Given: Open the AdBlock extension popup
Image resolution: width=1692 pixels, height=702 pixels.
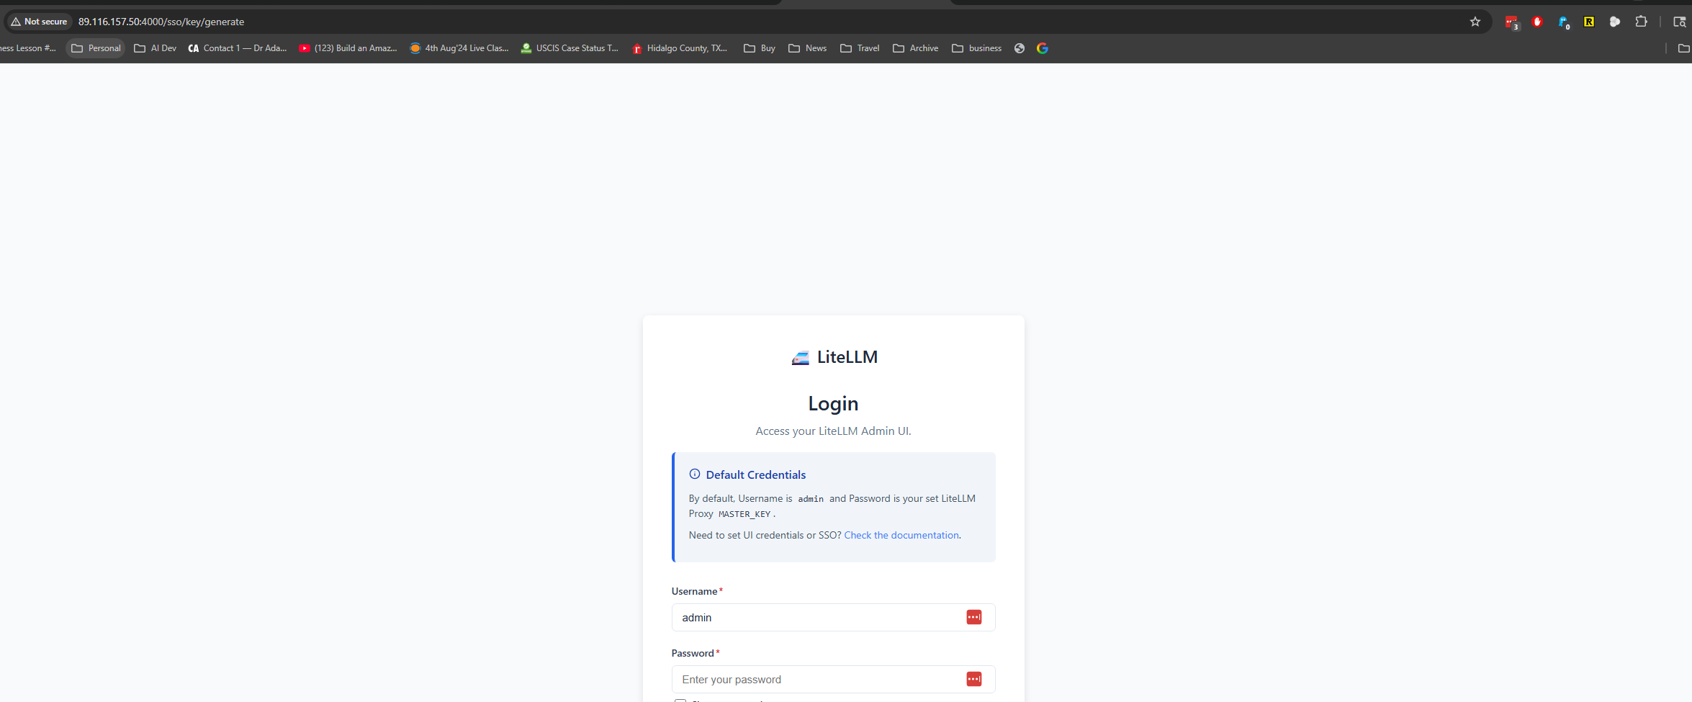Looking at the screenshot, I should click(x=1538, y=22).
